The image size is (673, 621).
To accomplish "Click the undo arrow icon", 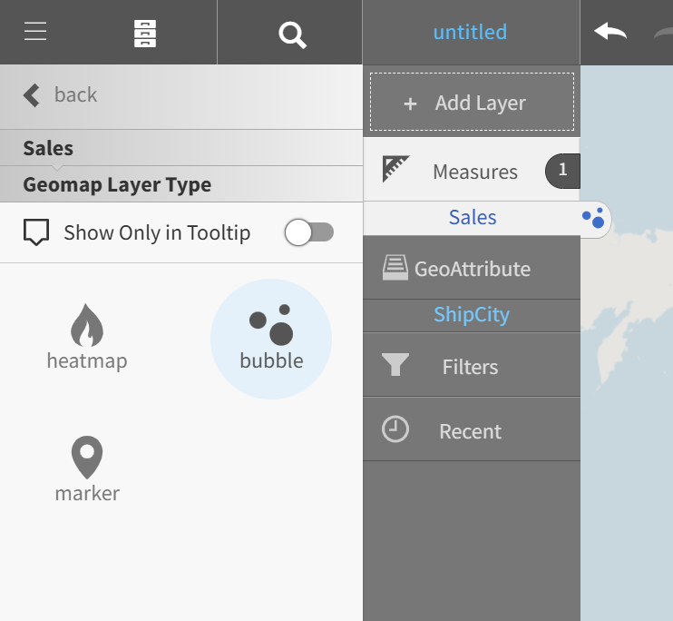I will 610,33.
